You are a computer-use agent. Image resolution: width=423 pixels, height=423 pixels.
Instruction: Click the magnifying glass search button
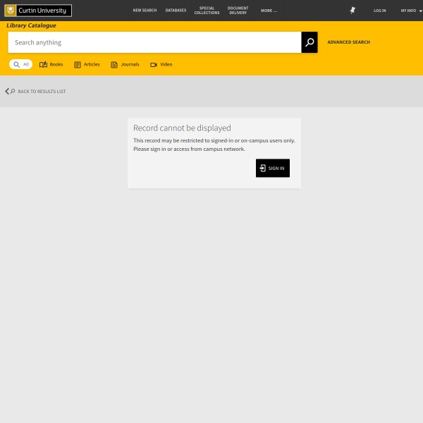coord(309,42)
